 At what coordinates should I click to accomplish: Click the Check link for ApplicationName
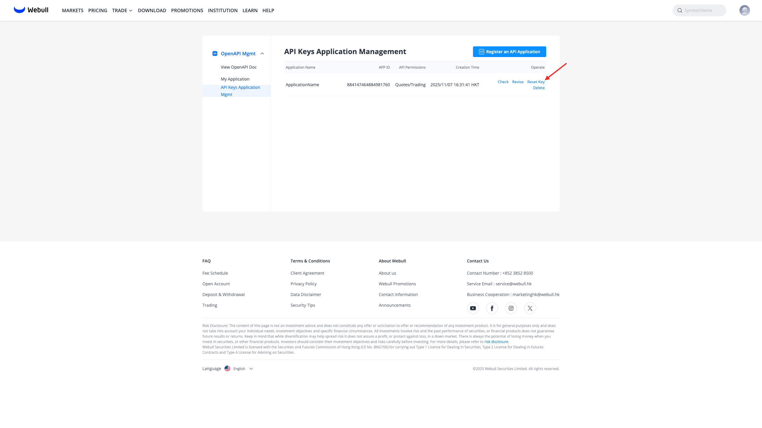pyautogui.click(x=503, y=82)
